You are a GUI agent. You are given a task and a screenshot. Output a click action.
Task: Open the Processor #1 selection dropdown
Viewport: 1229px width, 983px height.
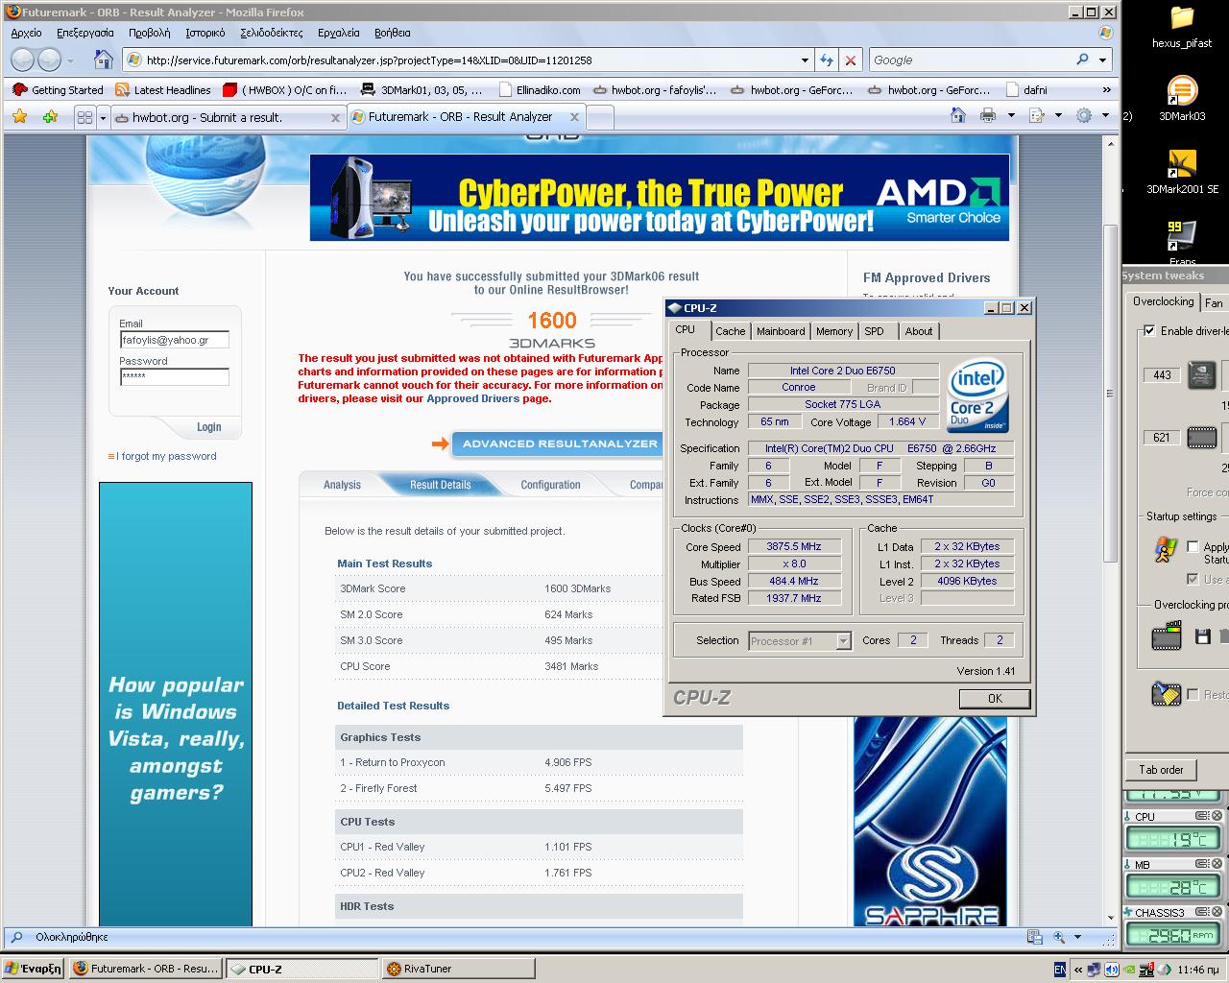(x=843, y=641)
